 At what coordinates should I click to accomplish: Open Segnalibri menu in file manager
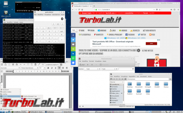pyautogui.click(x=132, y=77)
